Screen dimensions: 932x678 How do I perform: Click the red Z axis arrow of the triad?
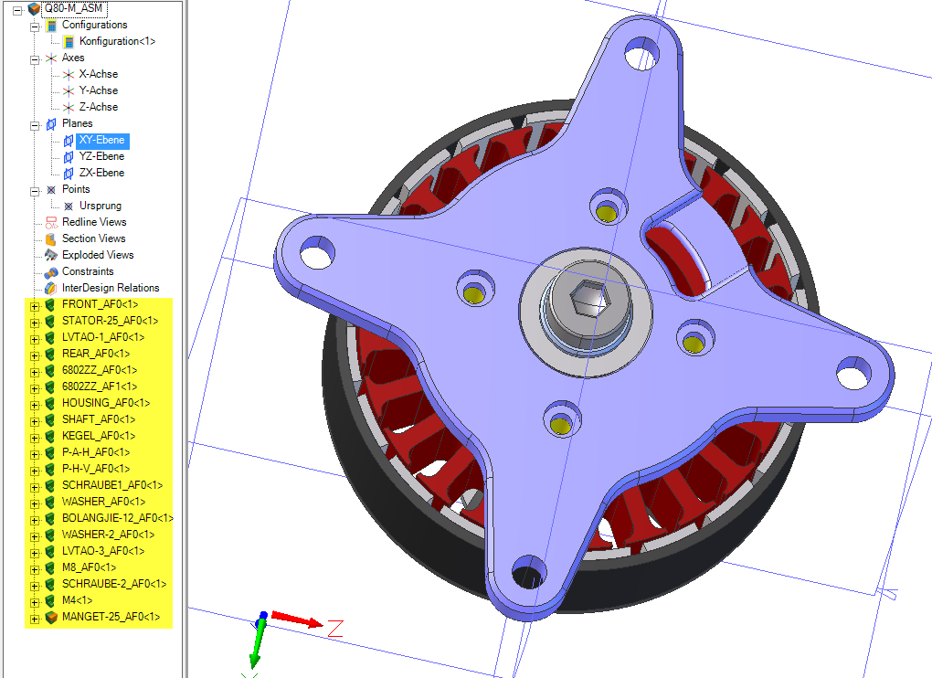click(x=297, y=619)
